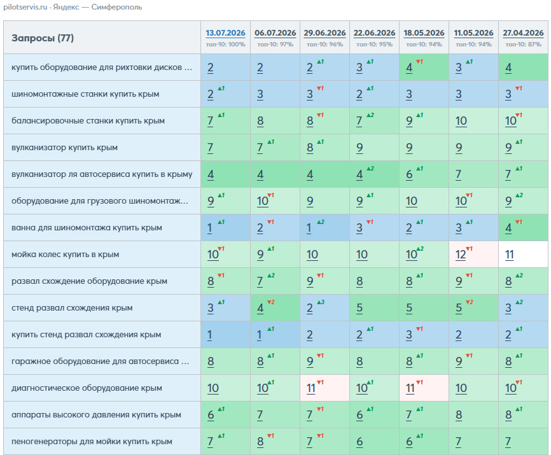
Task: Click the 06.07.2026 date header
Action: point(275,33)
